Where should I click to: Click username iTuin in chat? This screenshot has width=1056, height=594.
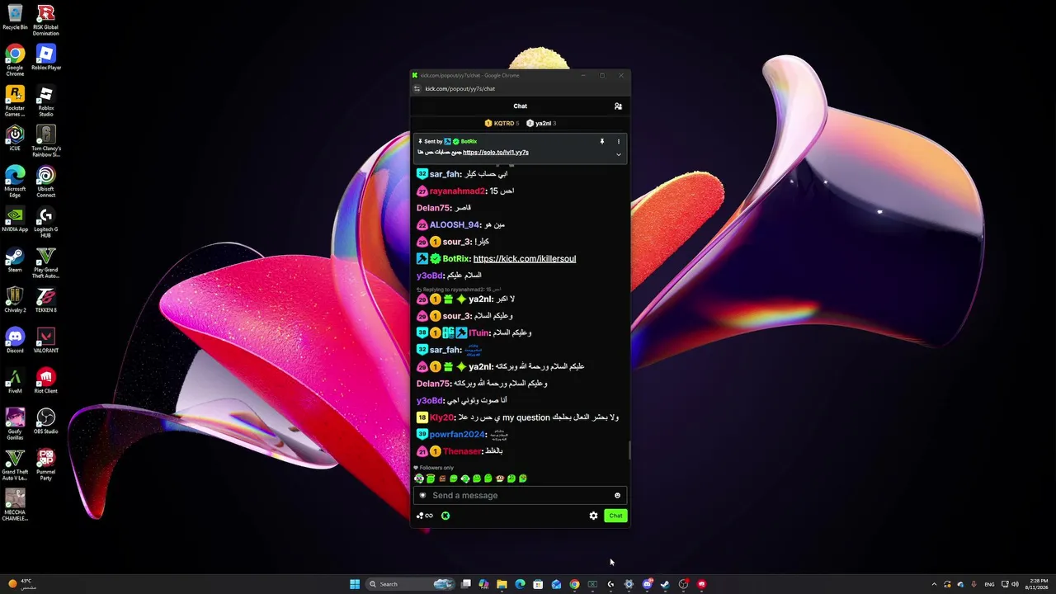(x=478, y=333)
